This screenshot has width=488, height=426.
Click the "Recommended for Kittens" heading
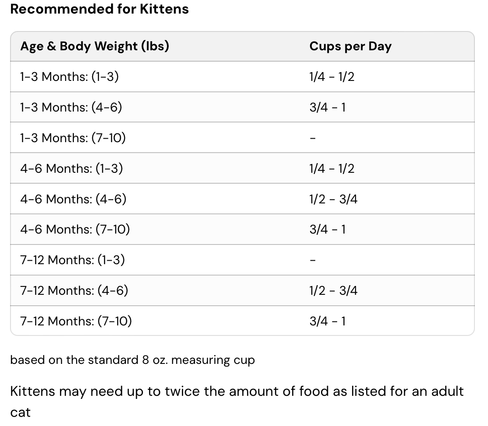point(99,9)
